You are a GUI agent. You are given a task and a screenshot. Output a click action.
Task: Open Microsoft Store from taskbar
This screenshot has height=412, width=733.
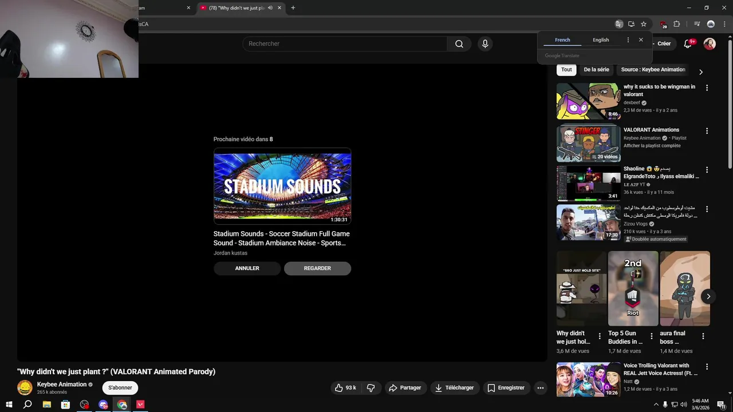(66, 405)
